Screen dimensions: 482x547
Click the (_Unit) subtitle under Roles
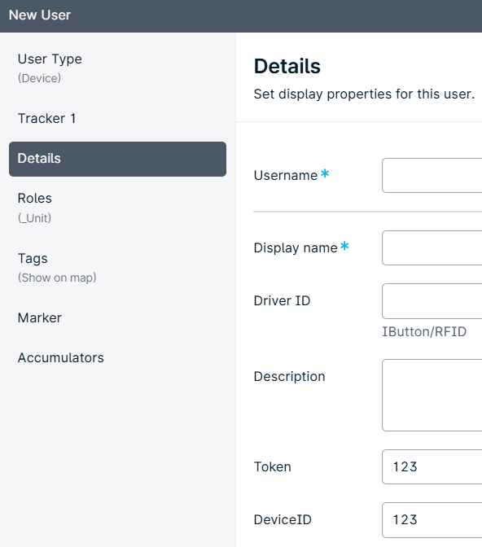click(x=34, y=218)
